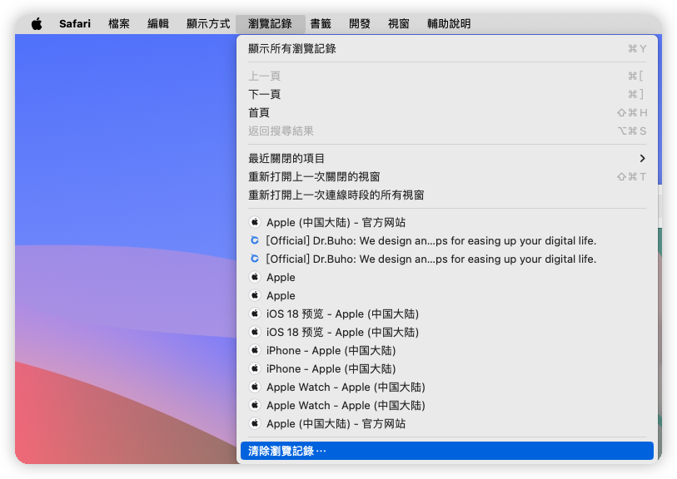This screenshot has width=677, height=479.
Task: Open the Apple Watch entry just above the last 官方网站 entry
Action: [447, 406]
